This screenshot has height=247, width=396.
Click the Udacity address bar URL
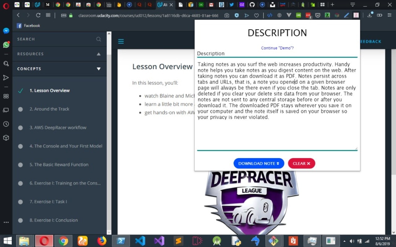148,15
